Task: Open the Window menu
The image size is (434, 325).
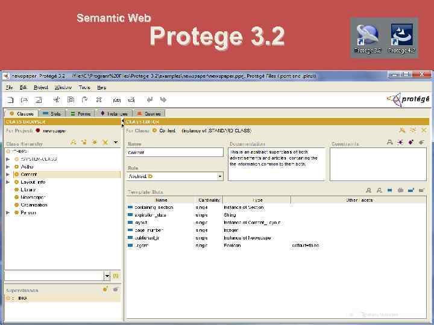Action: [x=63, y=87]
